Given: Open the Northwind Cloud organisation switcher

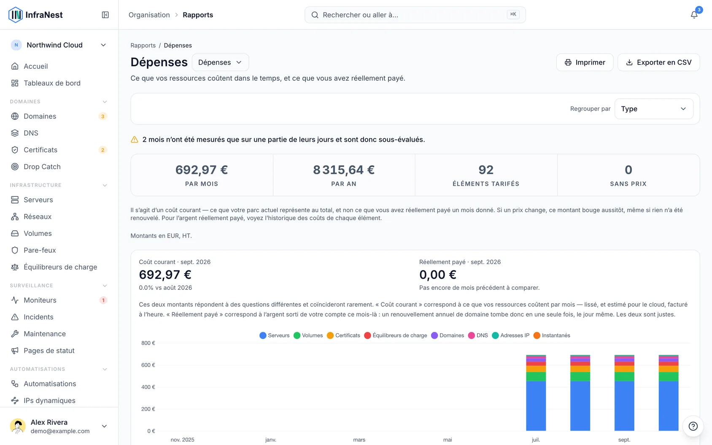Looking at the screenshot, I should click(59, 45).
